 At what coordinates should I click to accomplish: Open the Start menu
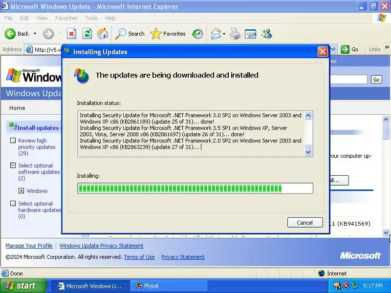point(23,286)
